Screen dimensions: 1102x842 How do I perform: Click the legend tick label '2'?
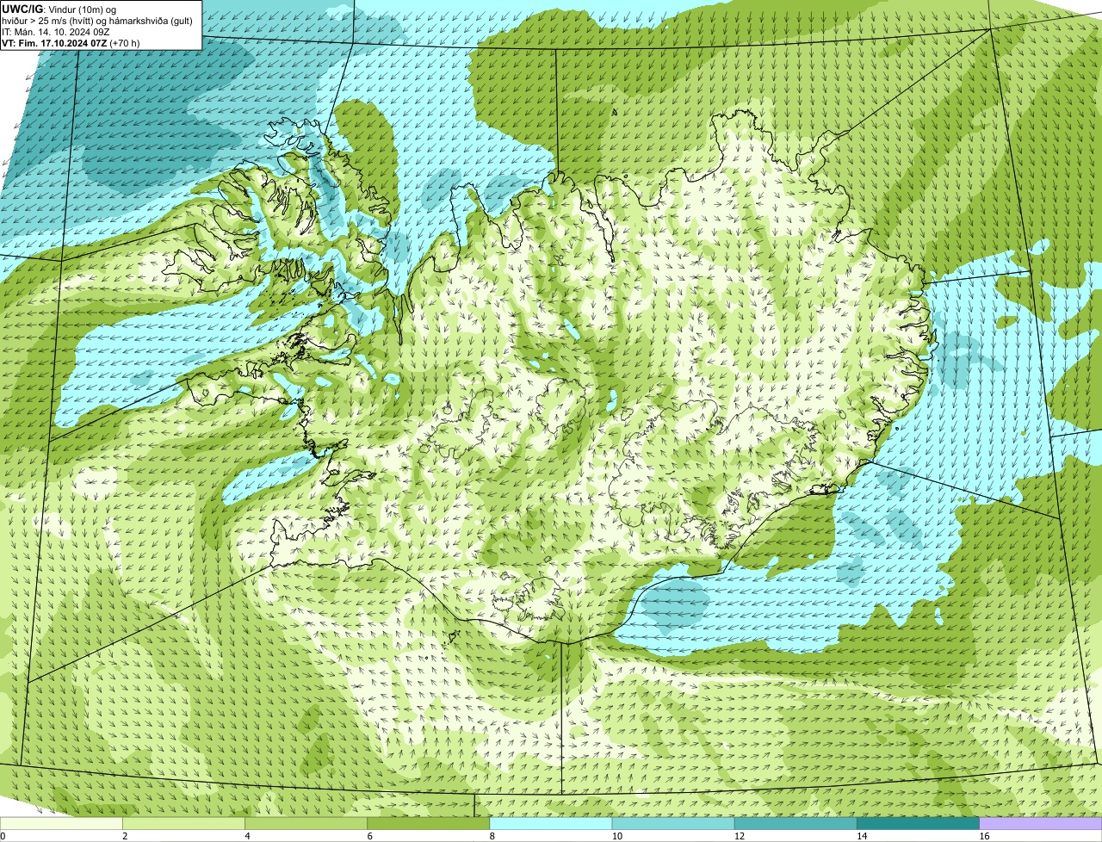pyautogui.click(x=125, y=836)
